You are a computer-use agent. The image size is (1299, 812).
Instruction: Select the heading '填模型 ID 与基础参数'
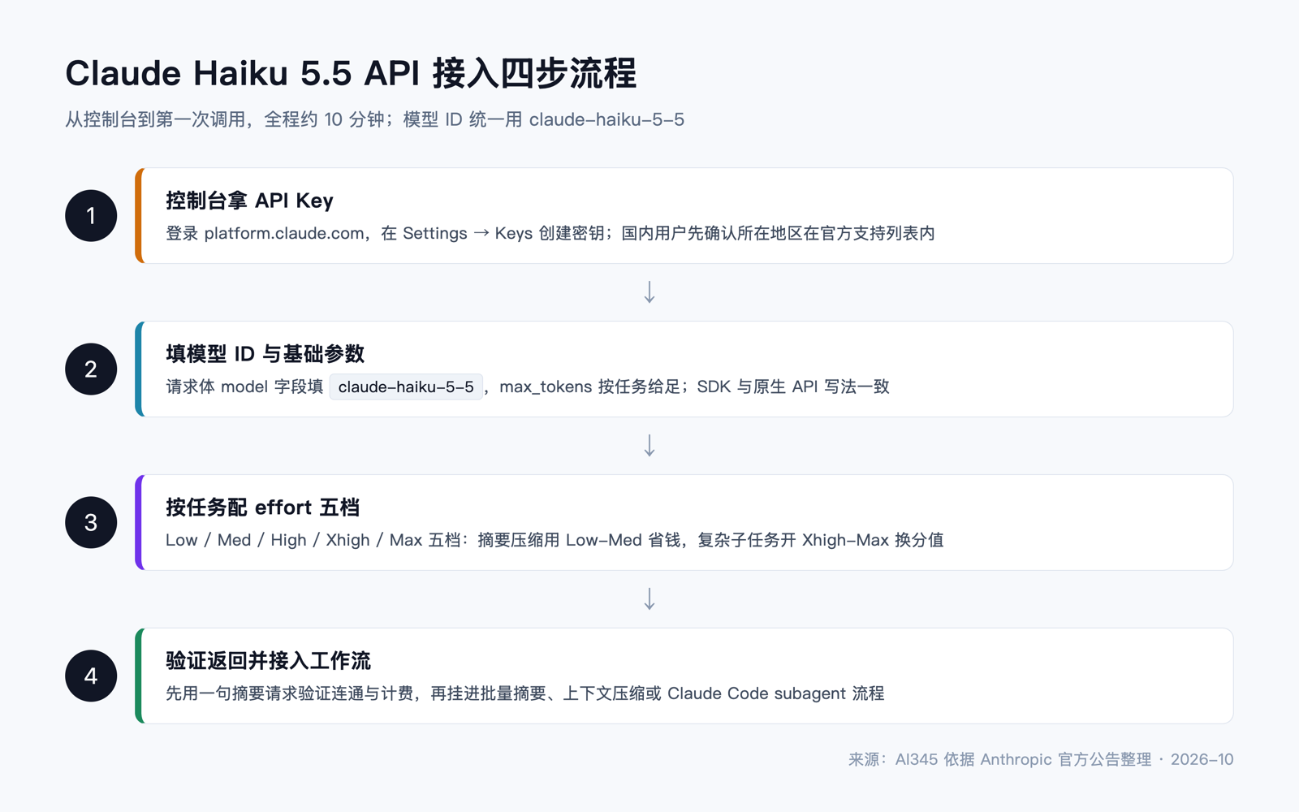coord(265,354)
